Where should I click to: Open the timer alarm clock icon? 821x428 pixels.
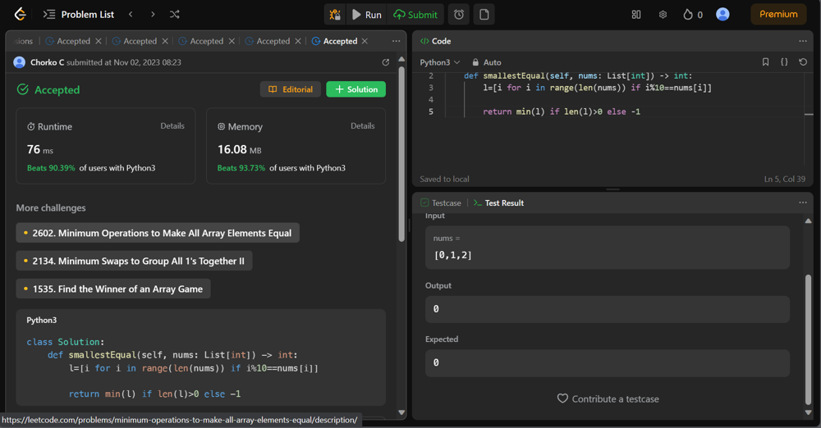point(459,14)
